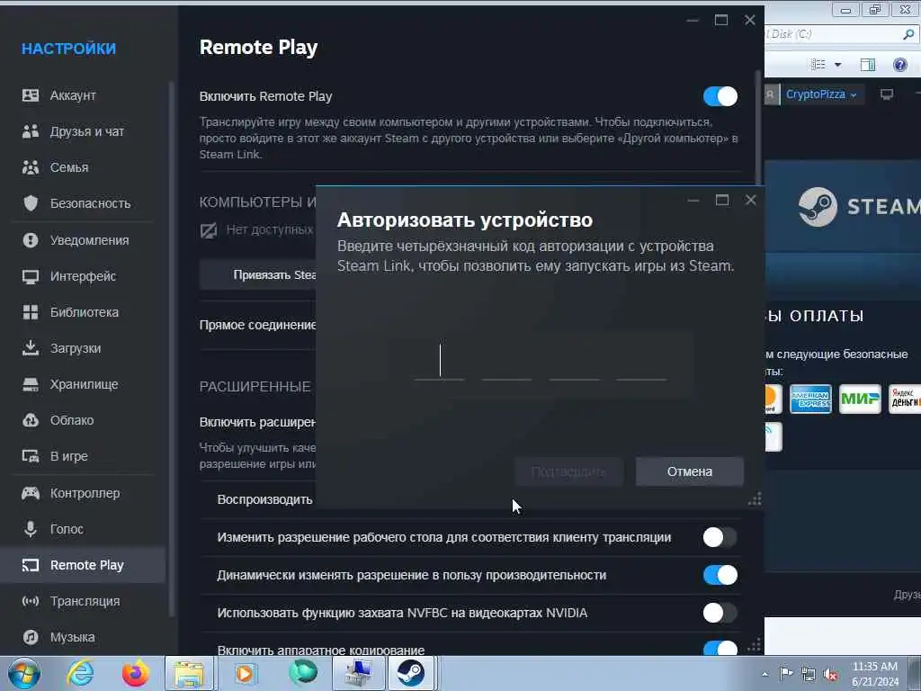The height and width of the screenshot is (691, 921).
Task: Click Яндекс Деньги payment logo
Action: coord(905,399)
